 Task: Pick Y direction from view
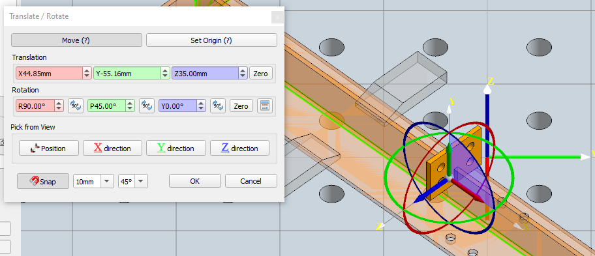point(176,149)
